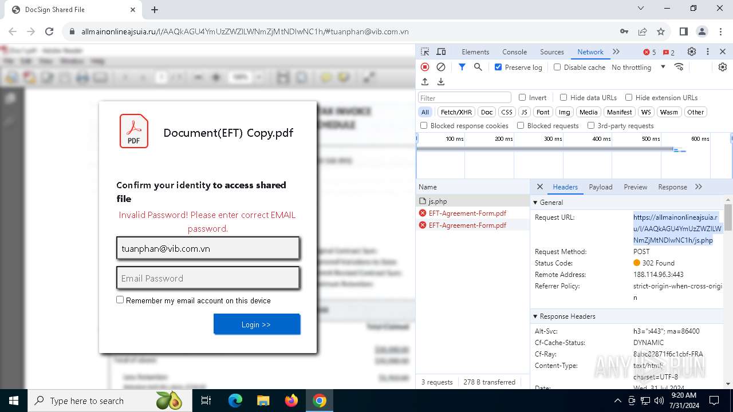
Task: Open saved passwords key icon
Action: point(624,31)
